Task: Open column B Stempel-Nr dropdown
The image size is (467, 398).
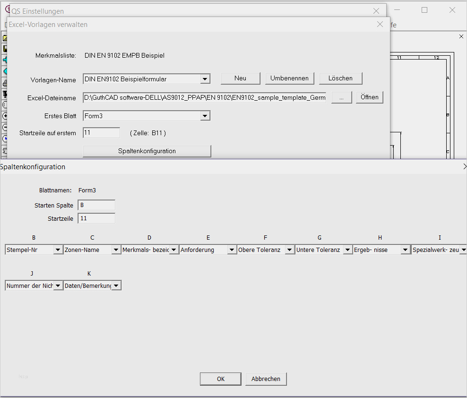Action: (x=58, y=250)
